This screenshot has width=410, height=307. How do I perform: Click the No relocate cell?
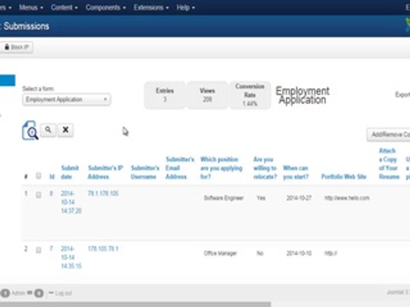coord(260,253)
